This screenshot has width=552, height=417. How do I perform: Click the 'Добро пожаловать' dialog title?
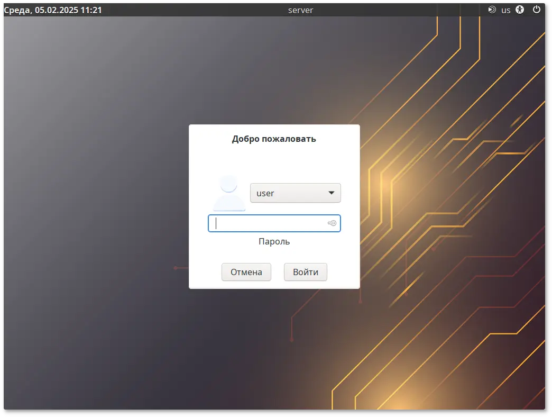pyautogui.click(x=274, y=139)
